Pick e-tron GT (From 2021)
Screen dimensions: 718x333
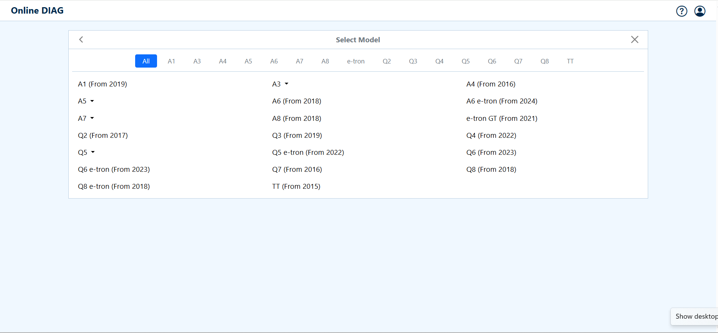pyautogui.click(x=502, y=119)
